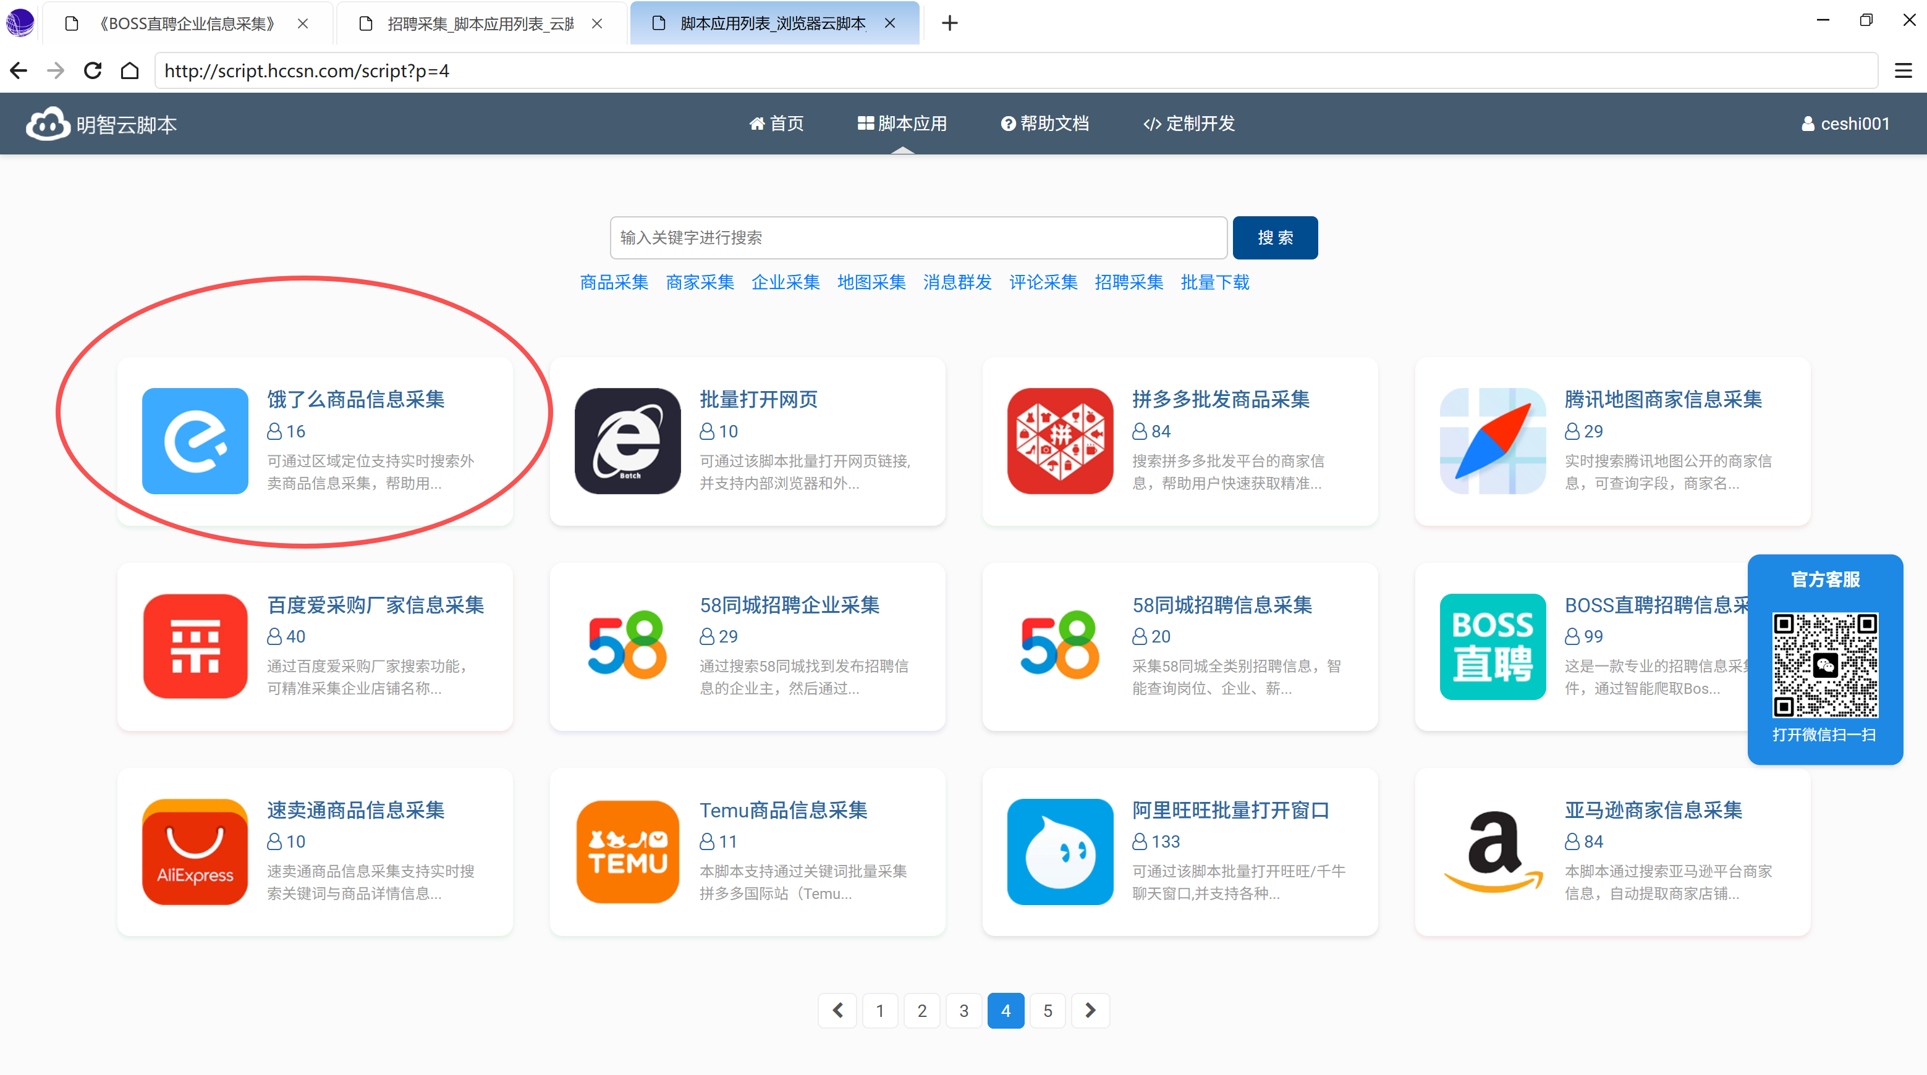
Task: Select the 首页 nav item
Action: pos(776,124)
